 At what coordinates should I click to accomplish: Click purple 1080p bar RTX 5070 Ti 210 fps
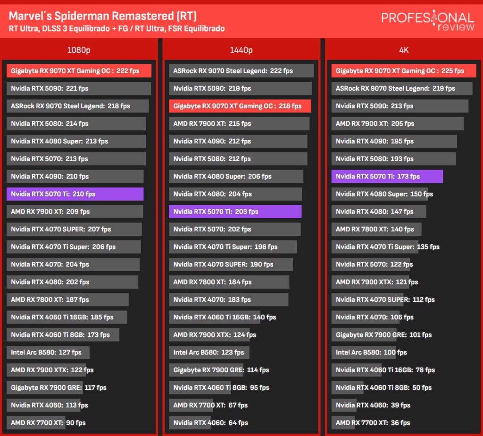pyautogui.click(x=75, y=194)
